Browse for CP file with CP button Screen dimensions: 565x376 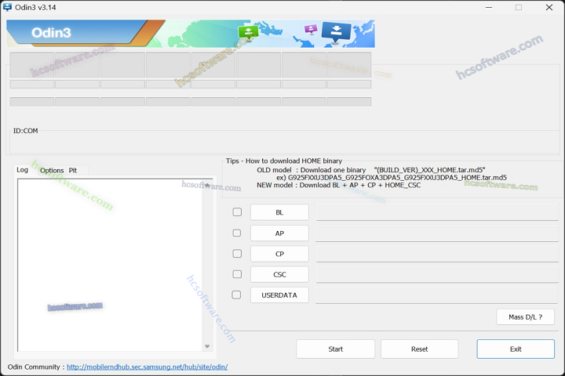point(279,254)
